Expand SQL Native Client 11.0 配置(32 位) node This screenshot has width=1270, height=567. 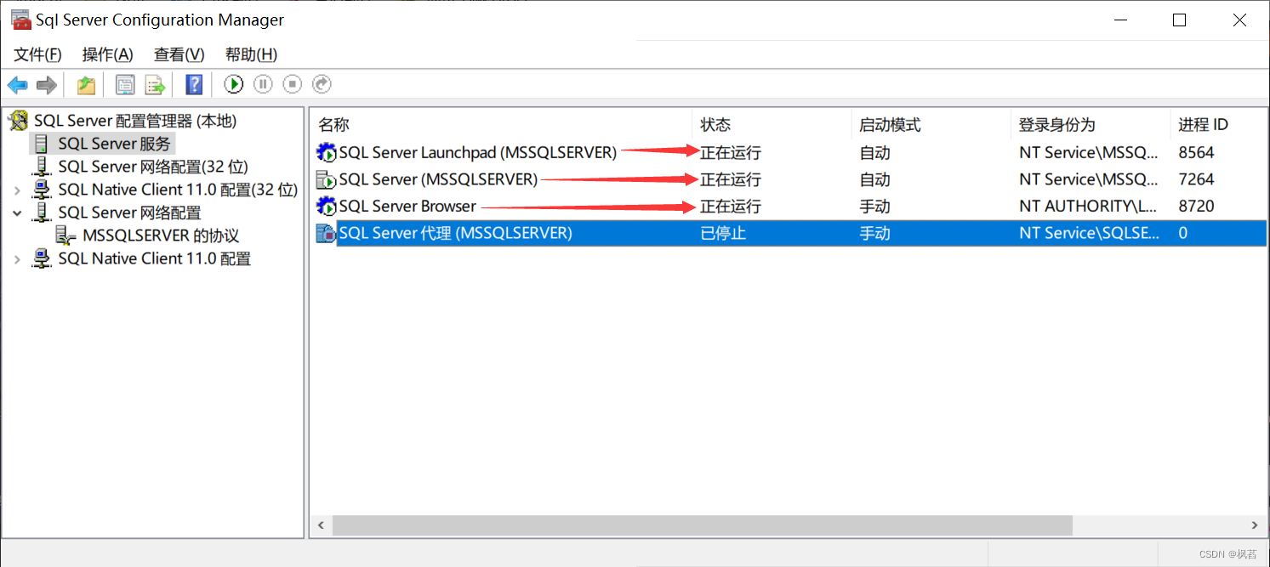tap(17, 190)
